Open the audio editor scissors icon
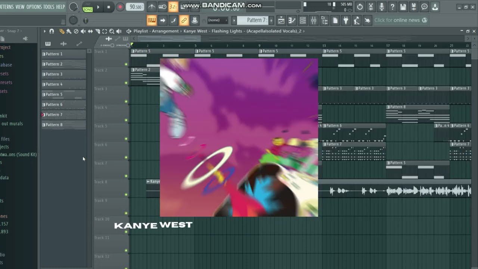Image resolution: width=478 pixels, height=269 pixels. click(371, 7)
